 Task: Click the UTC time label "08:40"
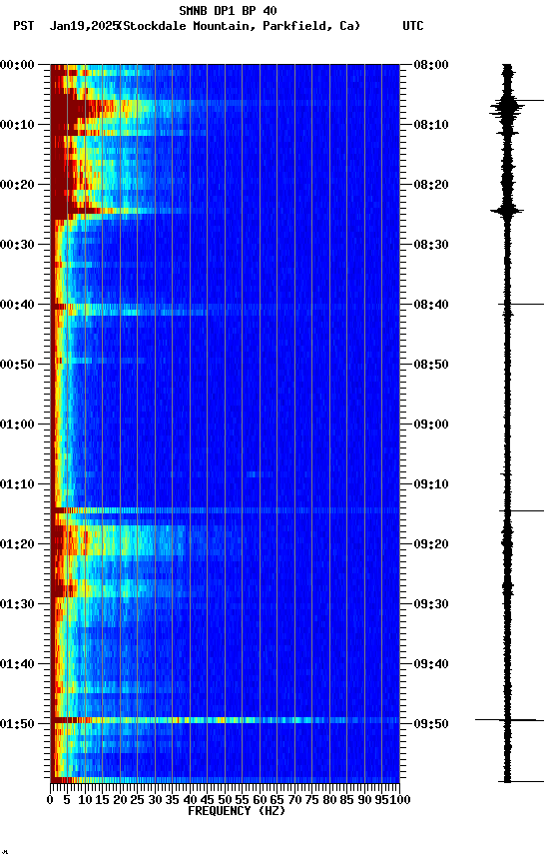pyautogui.click(x=431, y=305)
